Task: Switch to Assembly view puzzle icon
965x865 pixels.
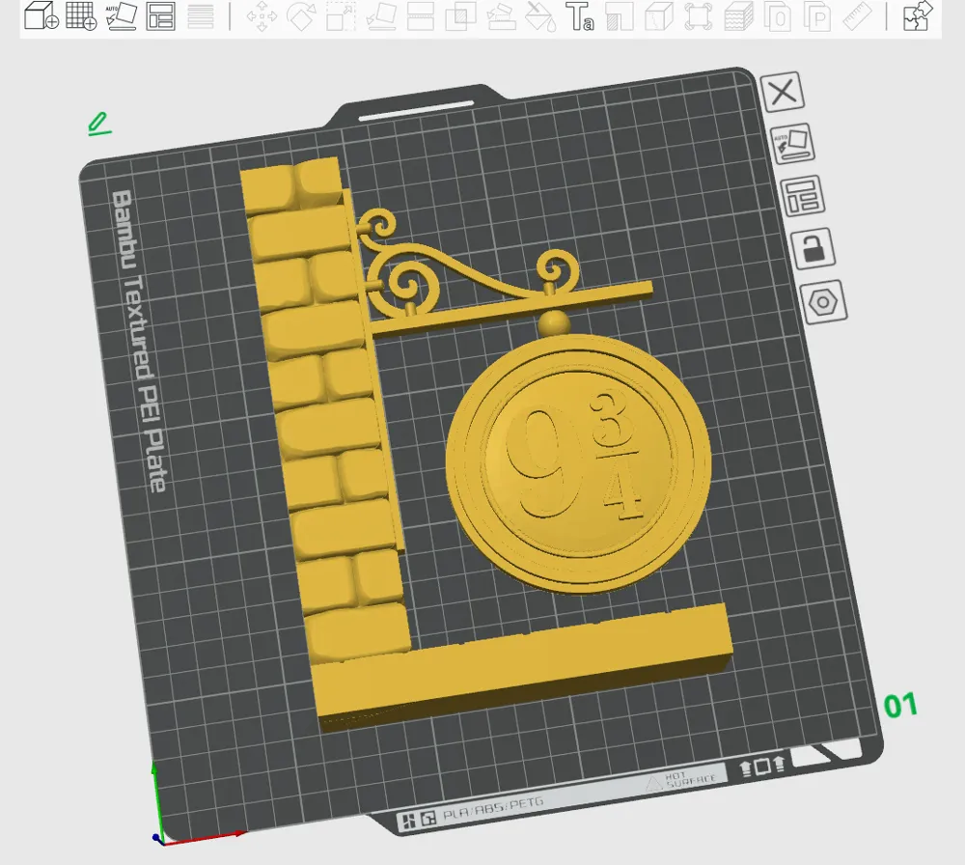Action: pos(918,16)
